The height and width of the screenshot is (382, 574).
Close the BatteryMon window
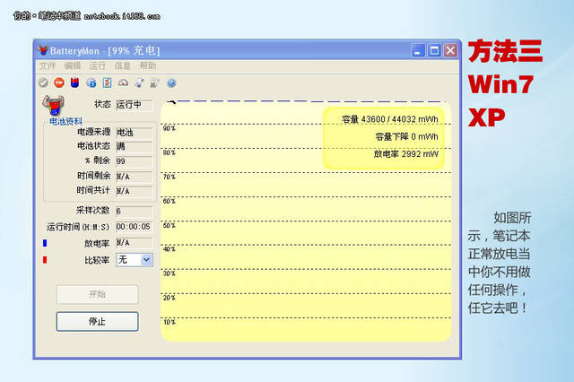click(x=450, y=50)
